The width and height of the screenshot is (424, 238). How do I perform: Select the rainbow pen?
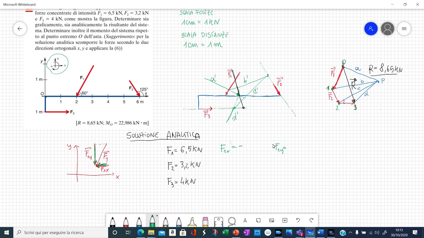tap(166, 221)
